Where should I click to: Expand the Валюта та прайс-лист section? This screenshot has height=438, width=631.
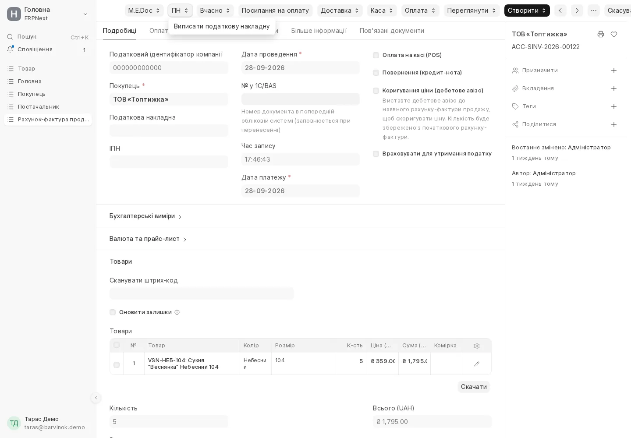(x=148, y=239)
